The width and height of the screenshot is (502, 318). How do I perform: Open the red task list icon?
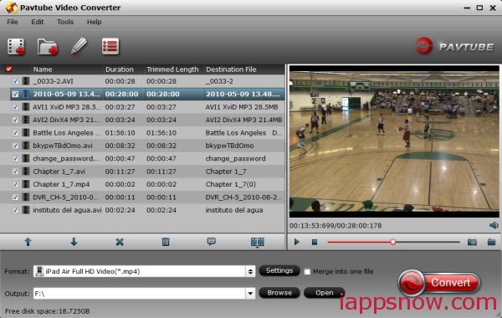click(x=110, y=46)
